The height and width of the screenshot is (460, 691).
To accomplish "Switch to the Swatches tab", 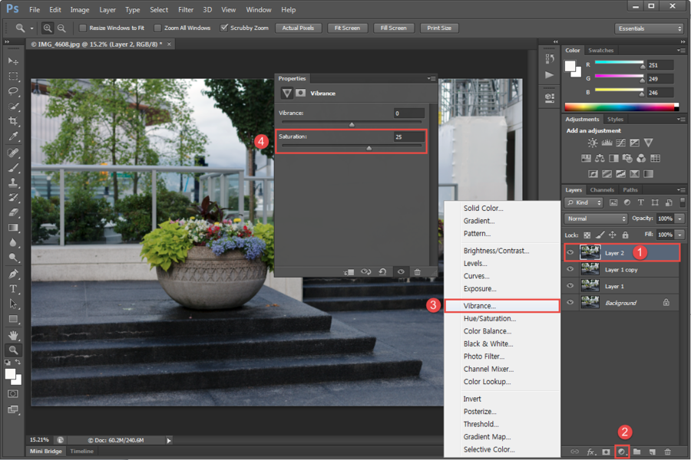I will 600,51.
